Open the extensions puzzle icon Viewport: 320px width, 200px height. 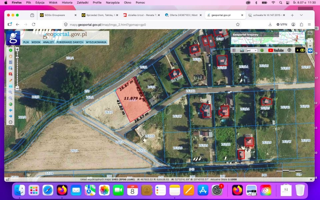[301, 24]
